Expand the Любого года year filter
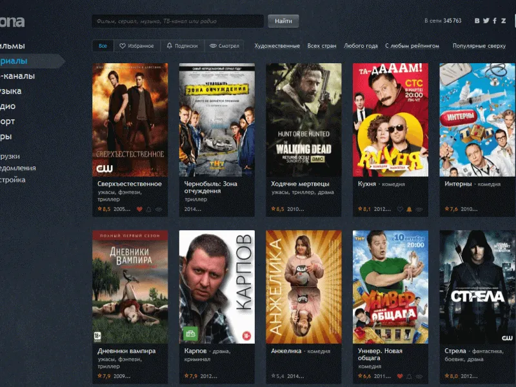 (361, 46)
